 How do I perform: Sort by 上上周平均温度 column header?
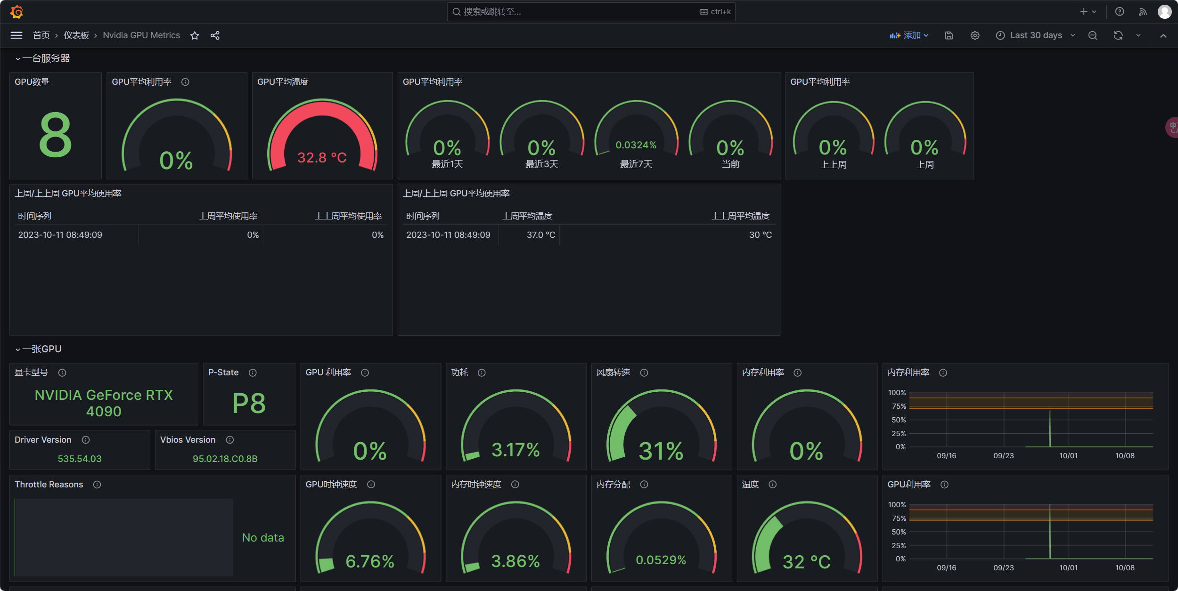click(741, 216)
